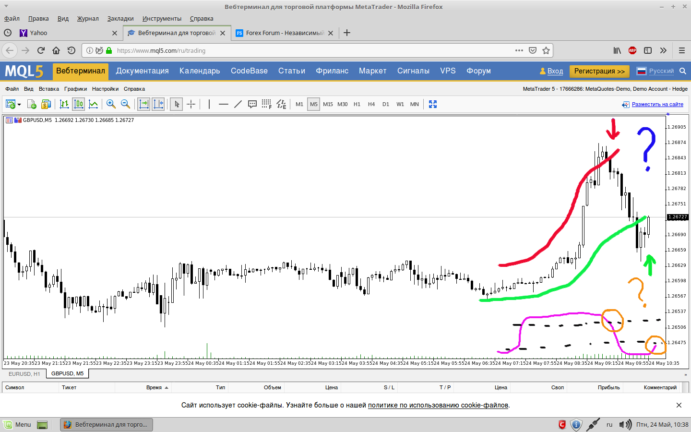Toggle chart auto scroll
Image resolution: width=691 pixels, height=432 pixels.
pyautogui.click(x=143, y=104)
